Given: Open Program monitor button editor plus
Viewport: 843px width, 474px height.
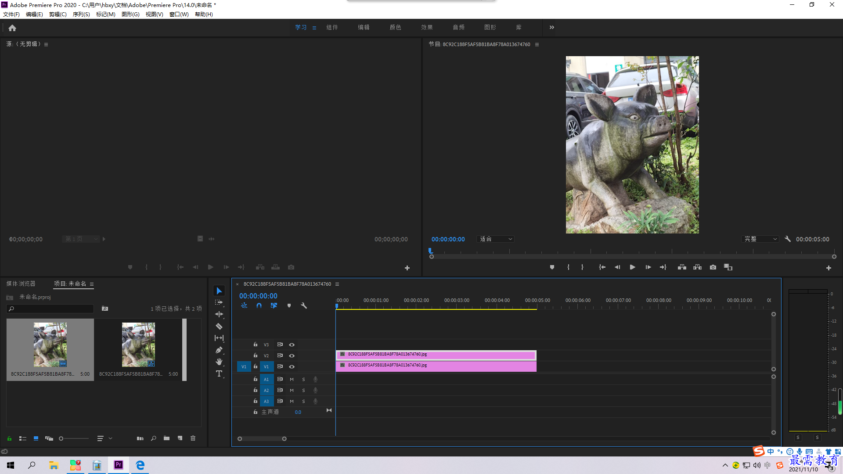Looking at the screenshot, I should (829, 268).
